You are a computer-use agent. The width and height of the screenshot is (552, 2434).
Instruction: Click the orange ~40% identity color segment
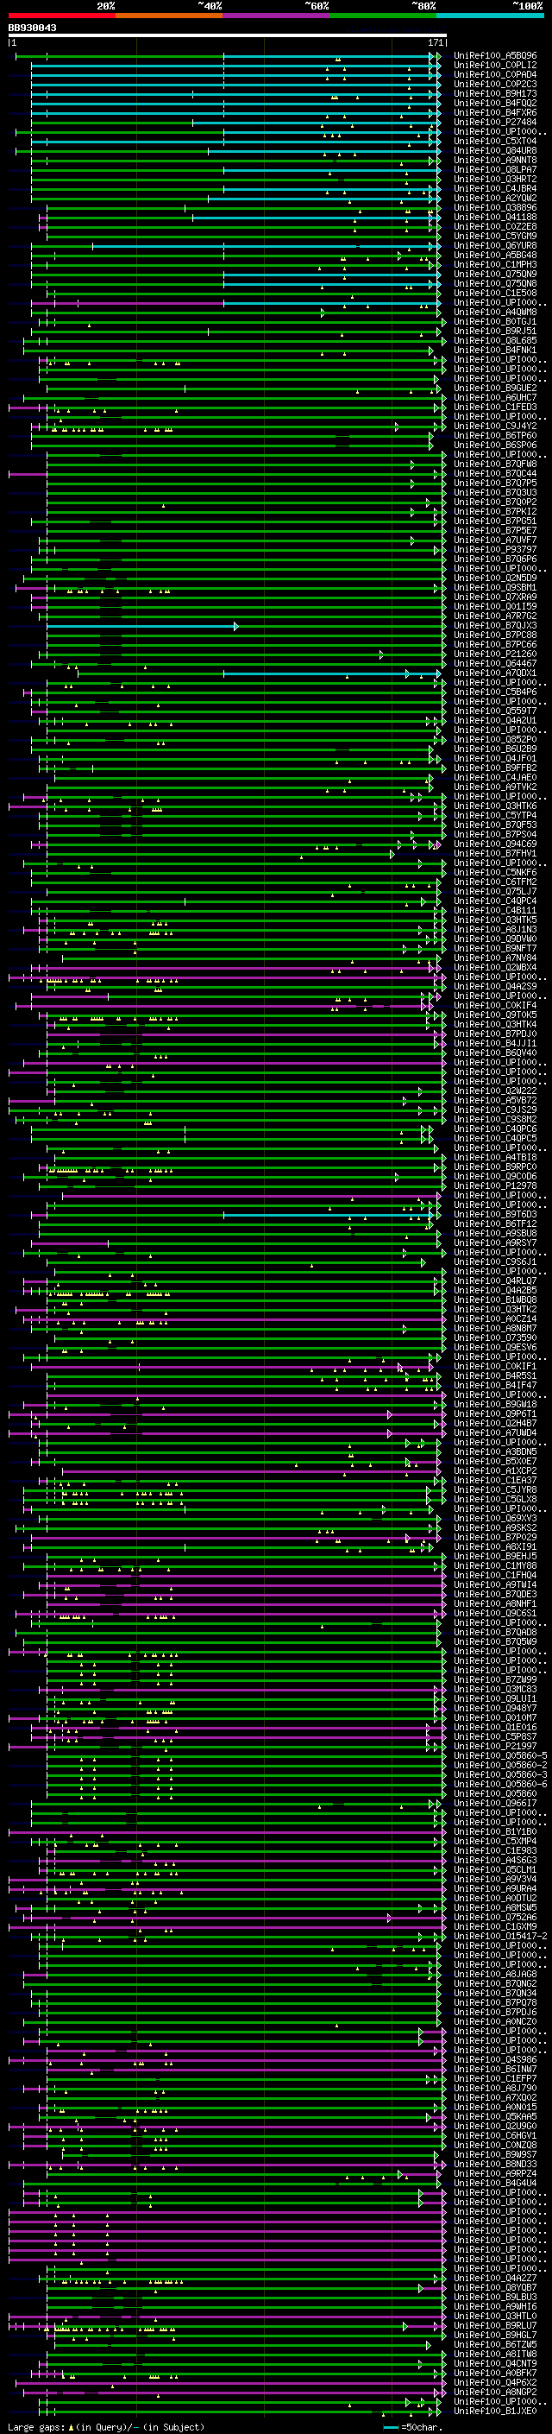coord(169,16)
